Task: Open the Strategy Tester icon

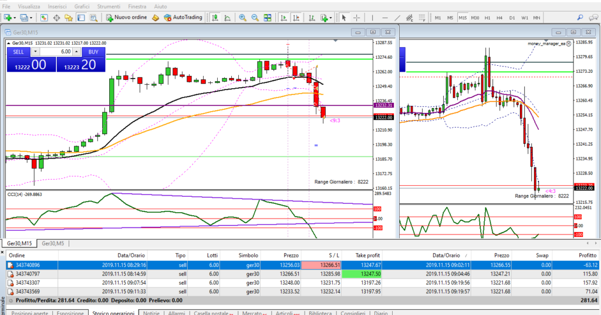Action: click(93, 18)
